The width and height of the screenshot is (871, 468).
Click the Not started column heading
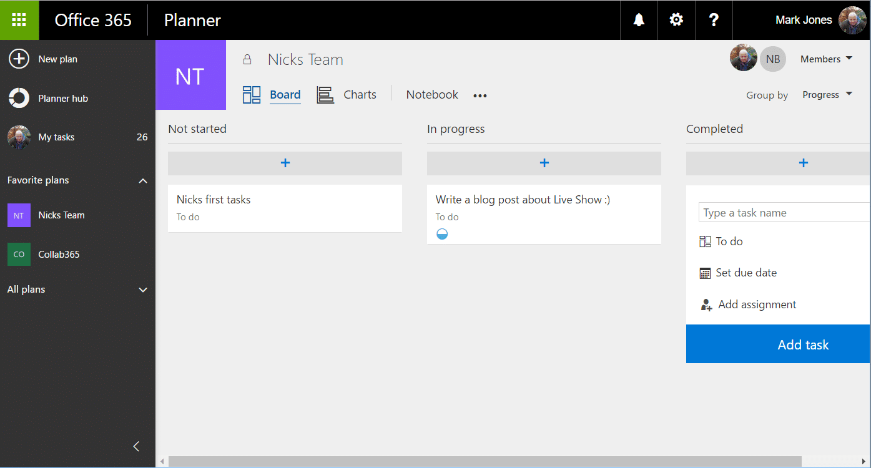(x=197, y=129)
